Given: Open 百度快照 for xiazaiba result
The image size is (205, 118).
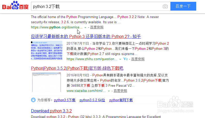Looking at the screenshot, I should (x=120, y=91).
